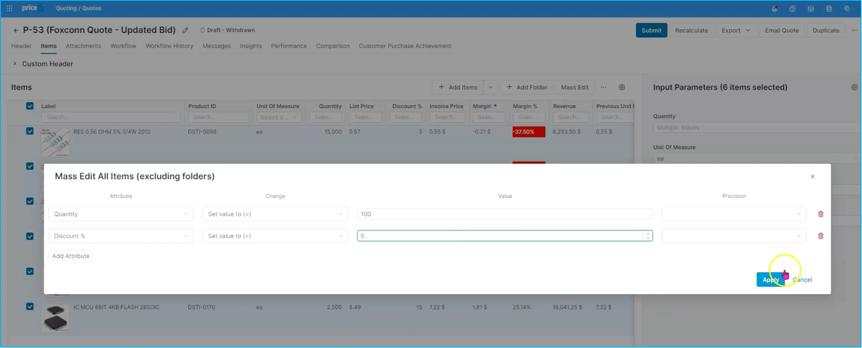Click the Cancel link in dialog
862x348 pixels.
pos(802,279)
